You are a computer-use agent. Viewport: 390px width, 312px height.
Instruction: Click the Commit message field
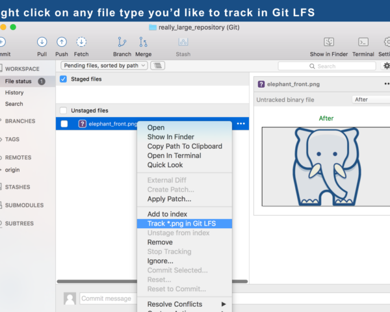[x=107, y=299]
